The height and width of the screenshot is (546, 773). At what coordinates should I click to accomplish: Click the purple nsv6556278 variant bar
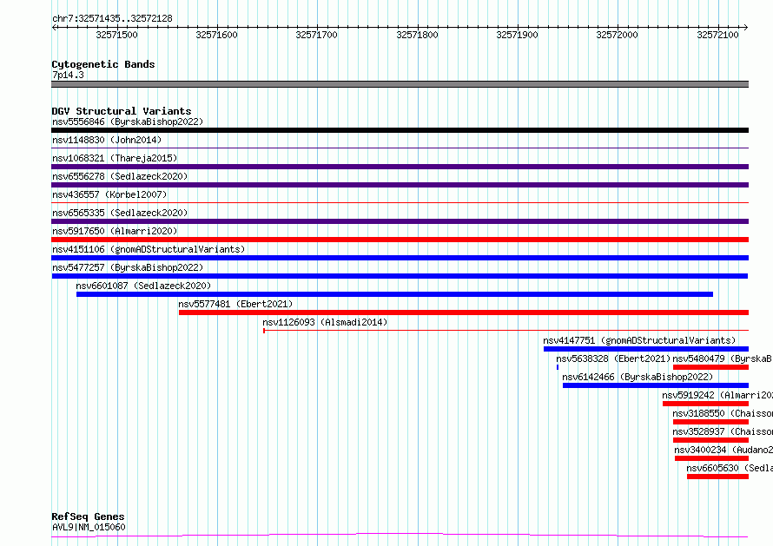[400, 185]
